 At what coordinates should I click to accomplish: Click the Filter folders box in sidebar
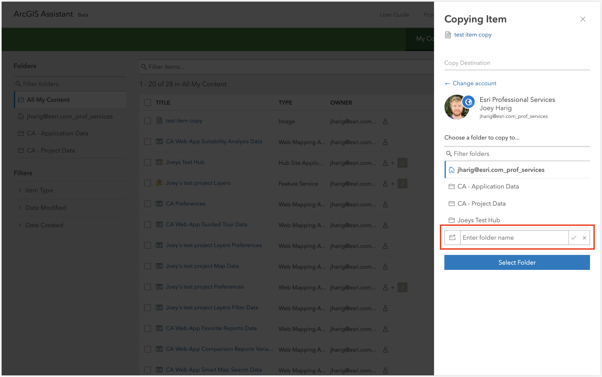(70, 84)
